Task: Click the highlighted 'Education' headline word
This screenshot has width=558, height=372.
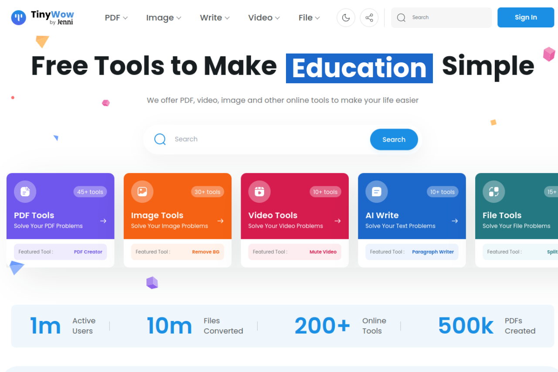Action: pos(359,68)
